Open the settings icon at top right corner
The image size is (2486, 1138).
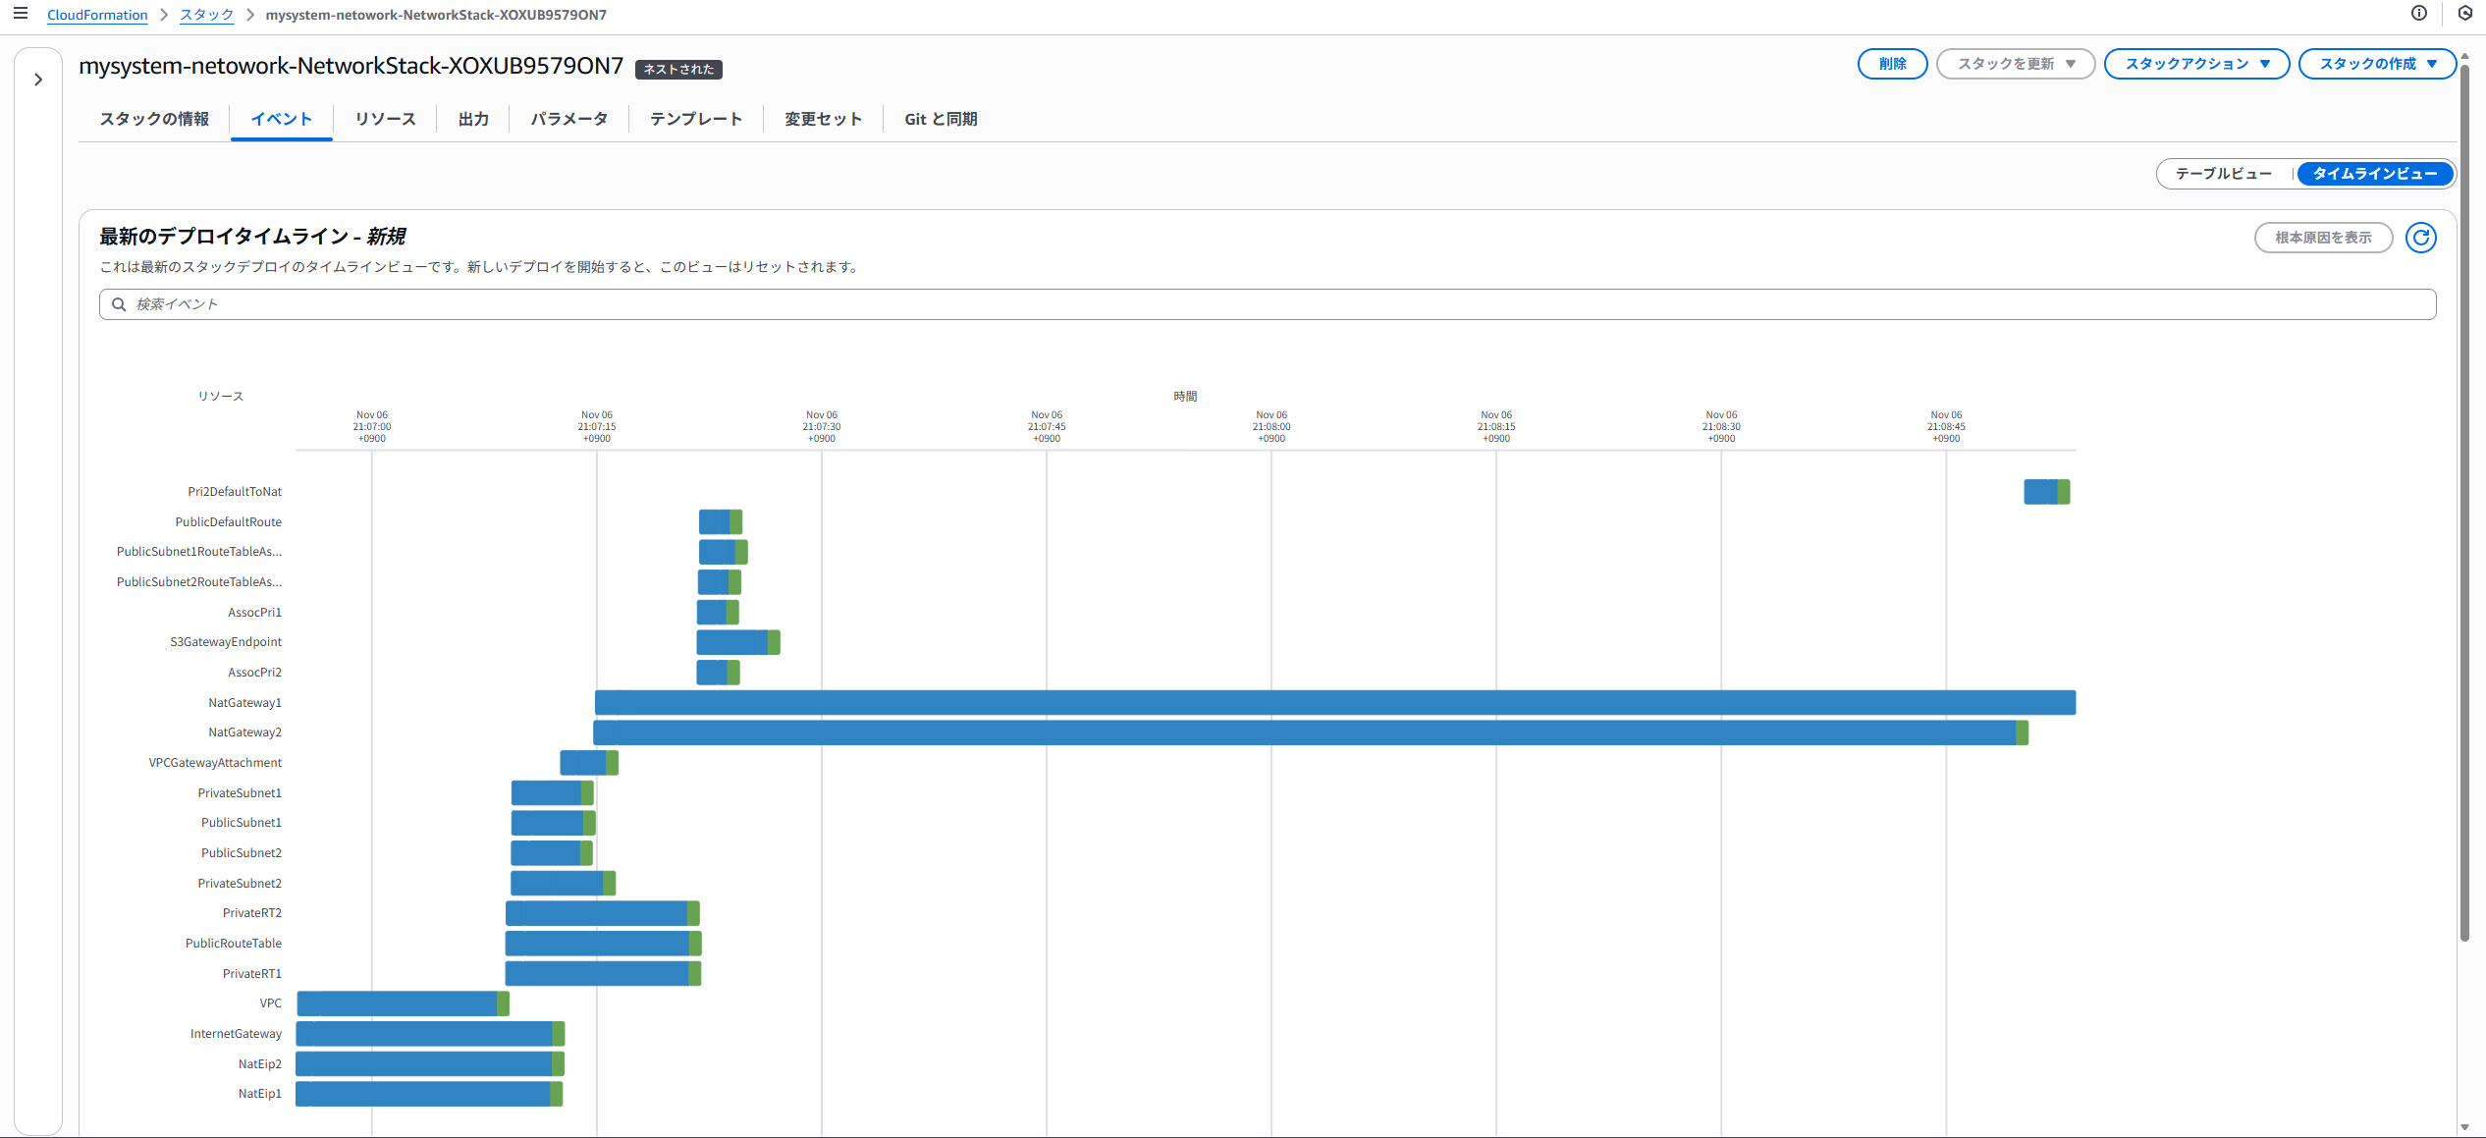point(2464,13)
